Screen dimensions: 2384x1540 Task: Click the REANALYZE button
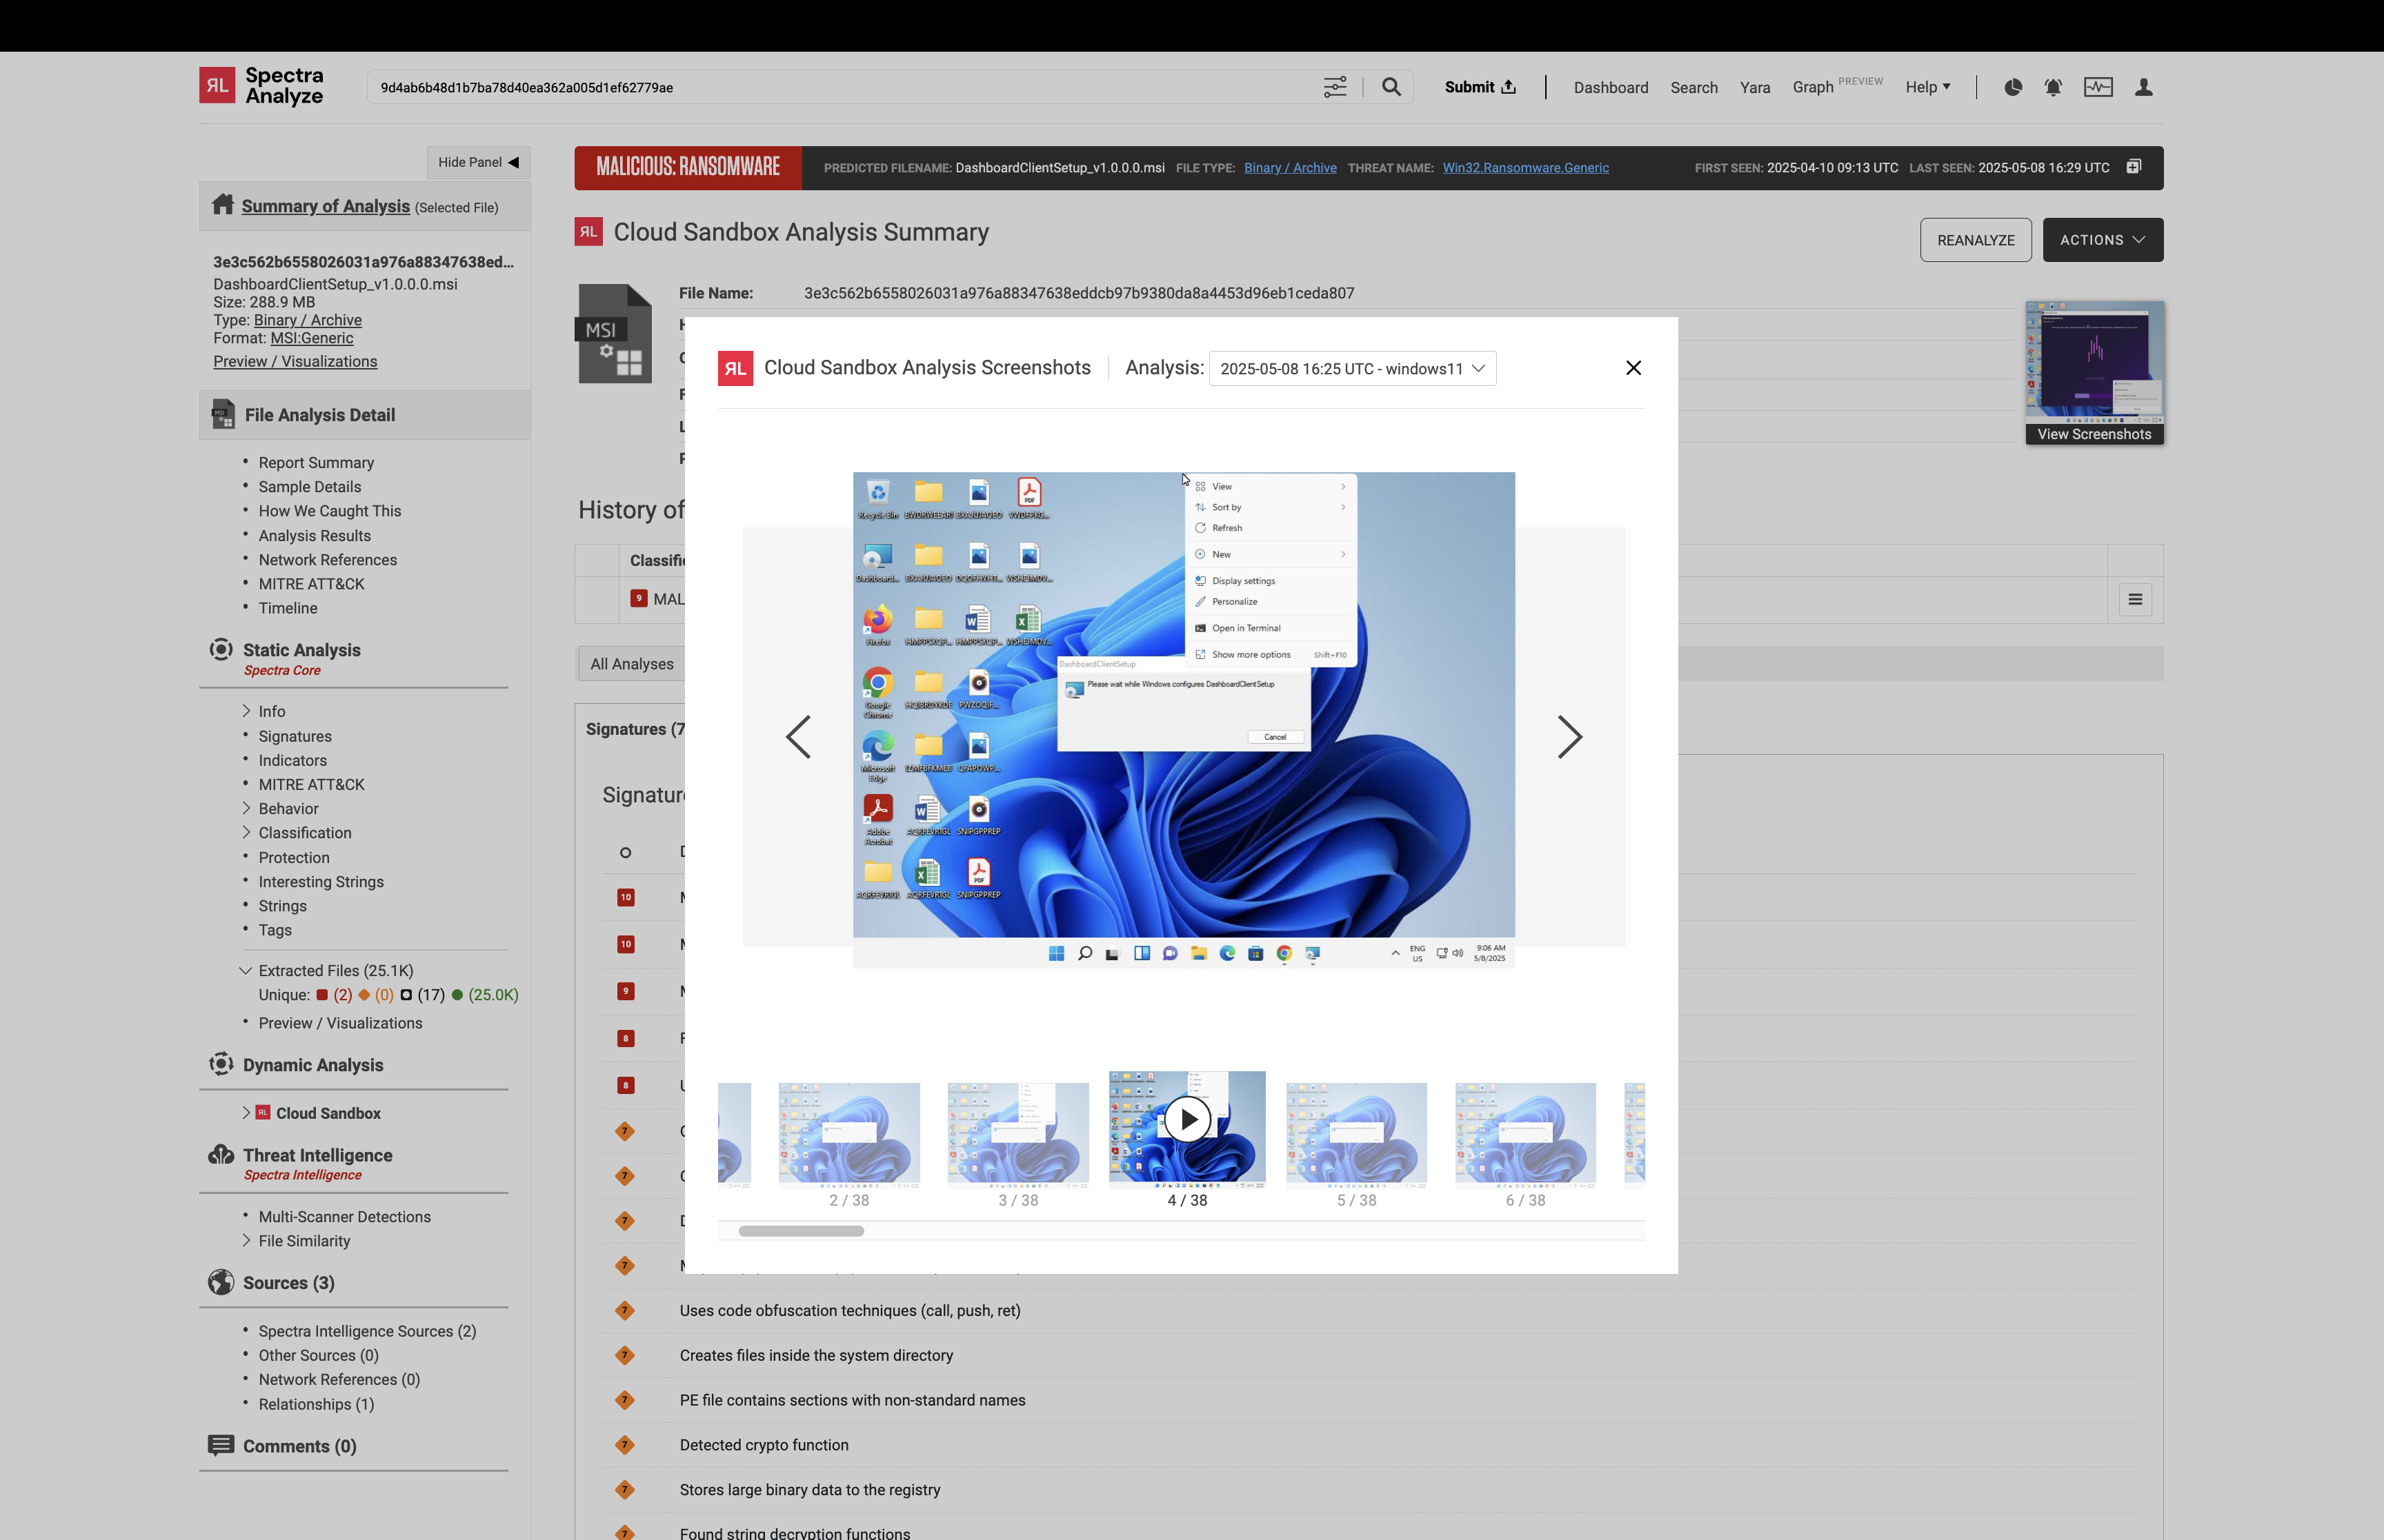pyautogui.click(x=1975, y=240)
